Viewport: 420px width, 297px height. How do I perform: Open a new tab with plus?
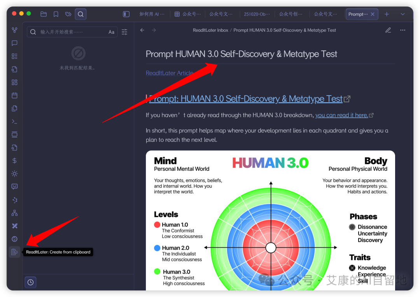click(x=387, y=14)
